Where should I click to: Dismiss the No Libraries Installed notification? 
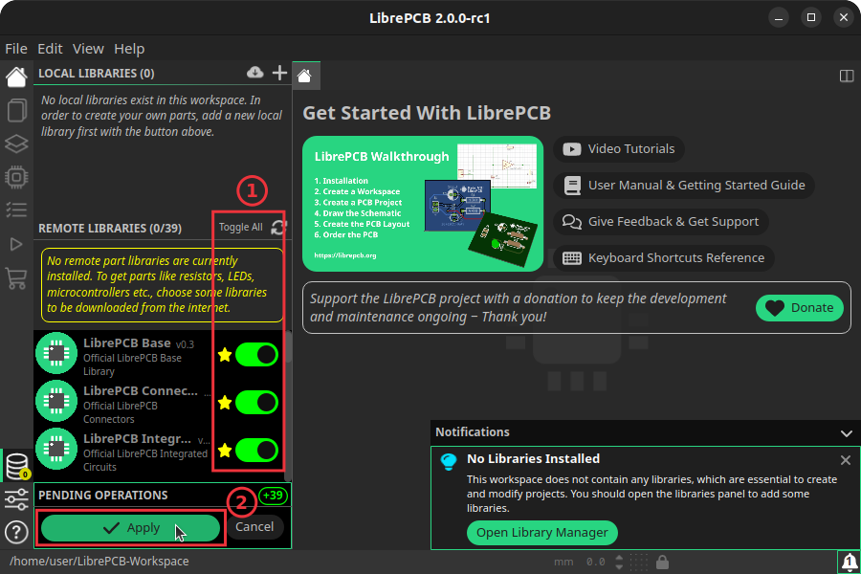click(x=846, y=460)
